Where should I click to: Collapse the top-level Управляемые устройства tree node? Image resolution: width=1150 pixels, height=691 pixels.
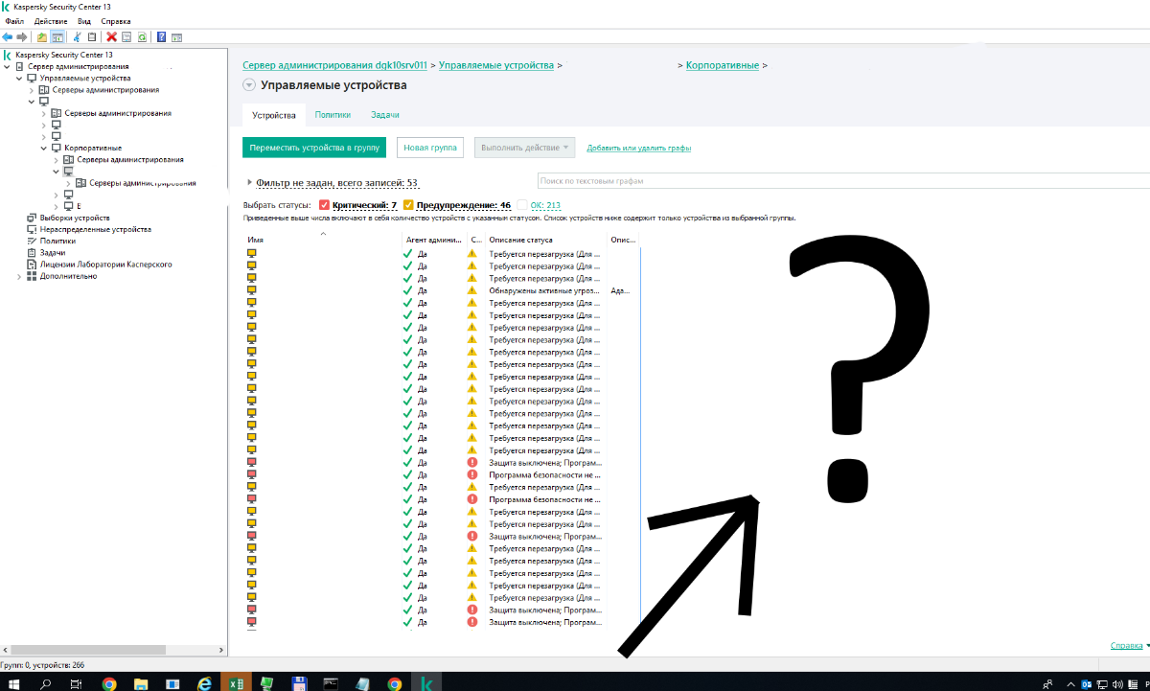coord(19,79)
